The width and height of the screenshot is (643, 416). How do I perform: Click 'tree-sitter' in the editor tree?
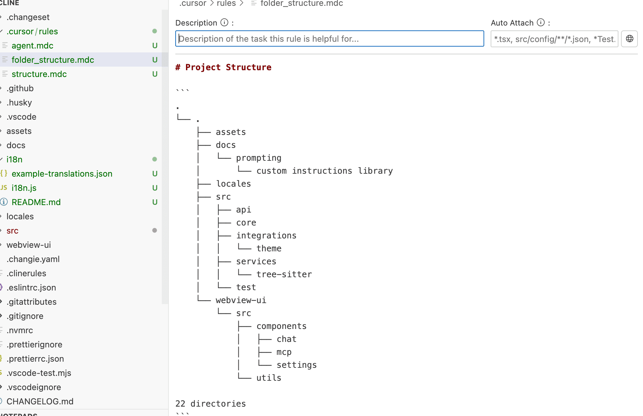(x=284, y=274)
